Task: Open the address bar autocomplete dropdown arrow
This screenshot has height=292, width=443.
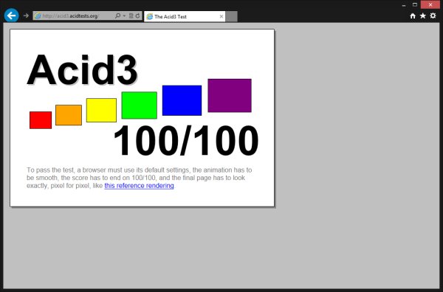Action: [124, 15]
